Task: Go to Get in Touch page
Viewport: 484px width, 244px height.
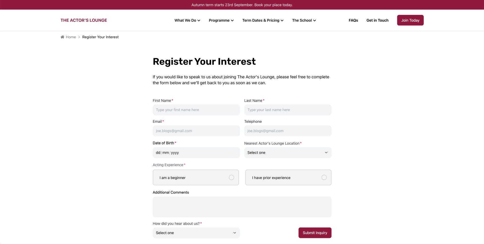Action: [x=377, y=20]
